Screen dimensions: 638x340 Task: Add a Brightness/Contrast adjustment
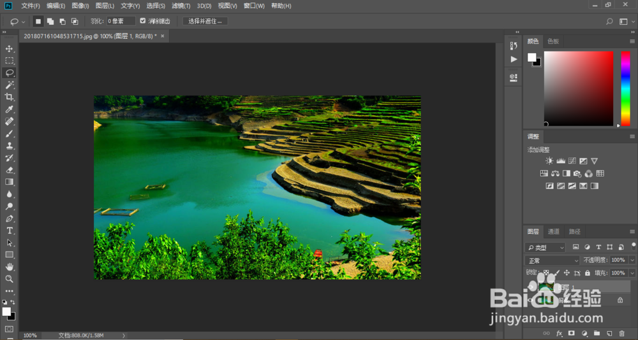(x=549, y=161)
